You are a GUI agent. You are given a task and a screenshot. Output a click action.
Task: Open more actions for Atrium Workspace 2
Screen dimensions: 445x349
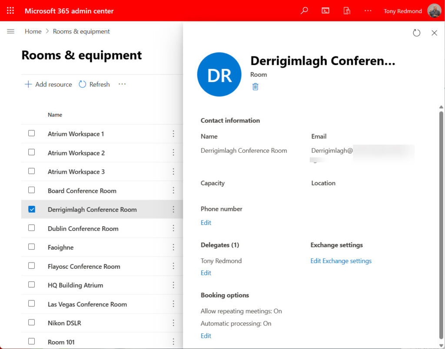(x=173, y=152)
